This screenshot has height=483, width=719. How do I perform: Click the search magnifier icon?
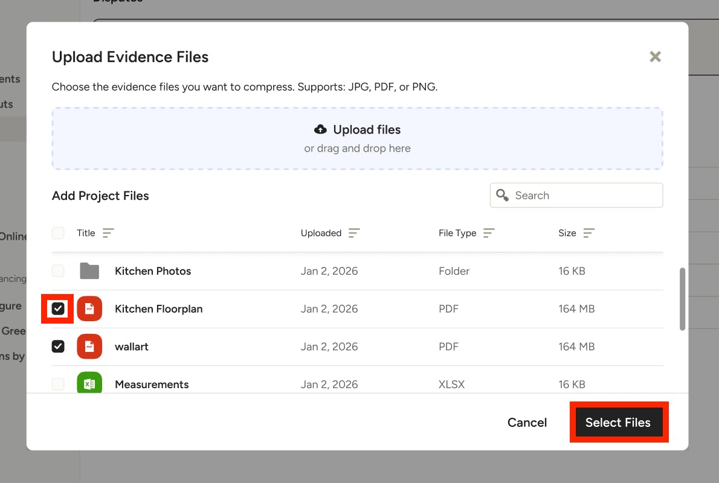point(502,195)
